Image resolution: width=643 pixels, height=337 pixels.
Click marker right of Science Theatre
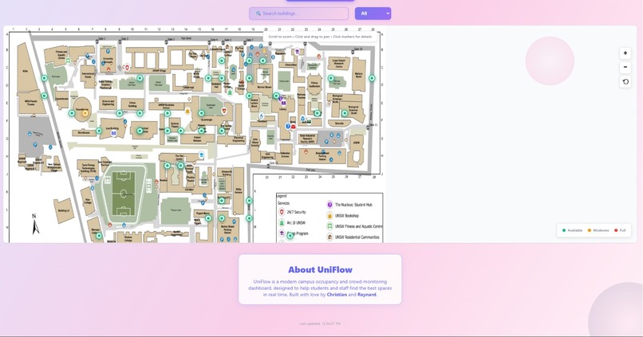click(181, 131)
